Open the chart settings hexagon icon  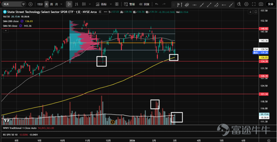pyautogui.click(x=246, y=4)
